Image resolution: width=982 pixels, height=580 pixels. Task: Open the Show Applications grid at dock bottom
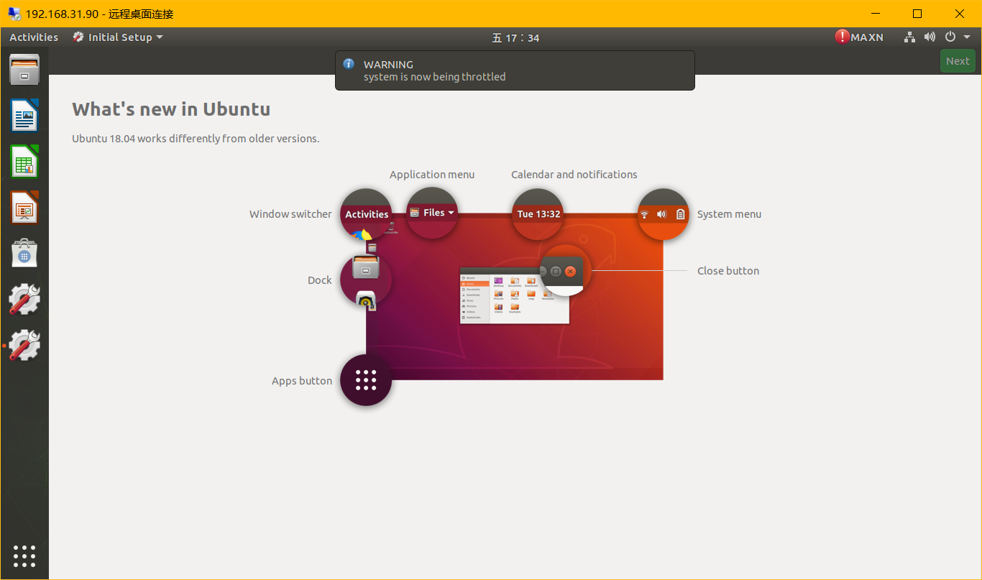pos(24,556)
